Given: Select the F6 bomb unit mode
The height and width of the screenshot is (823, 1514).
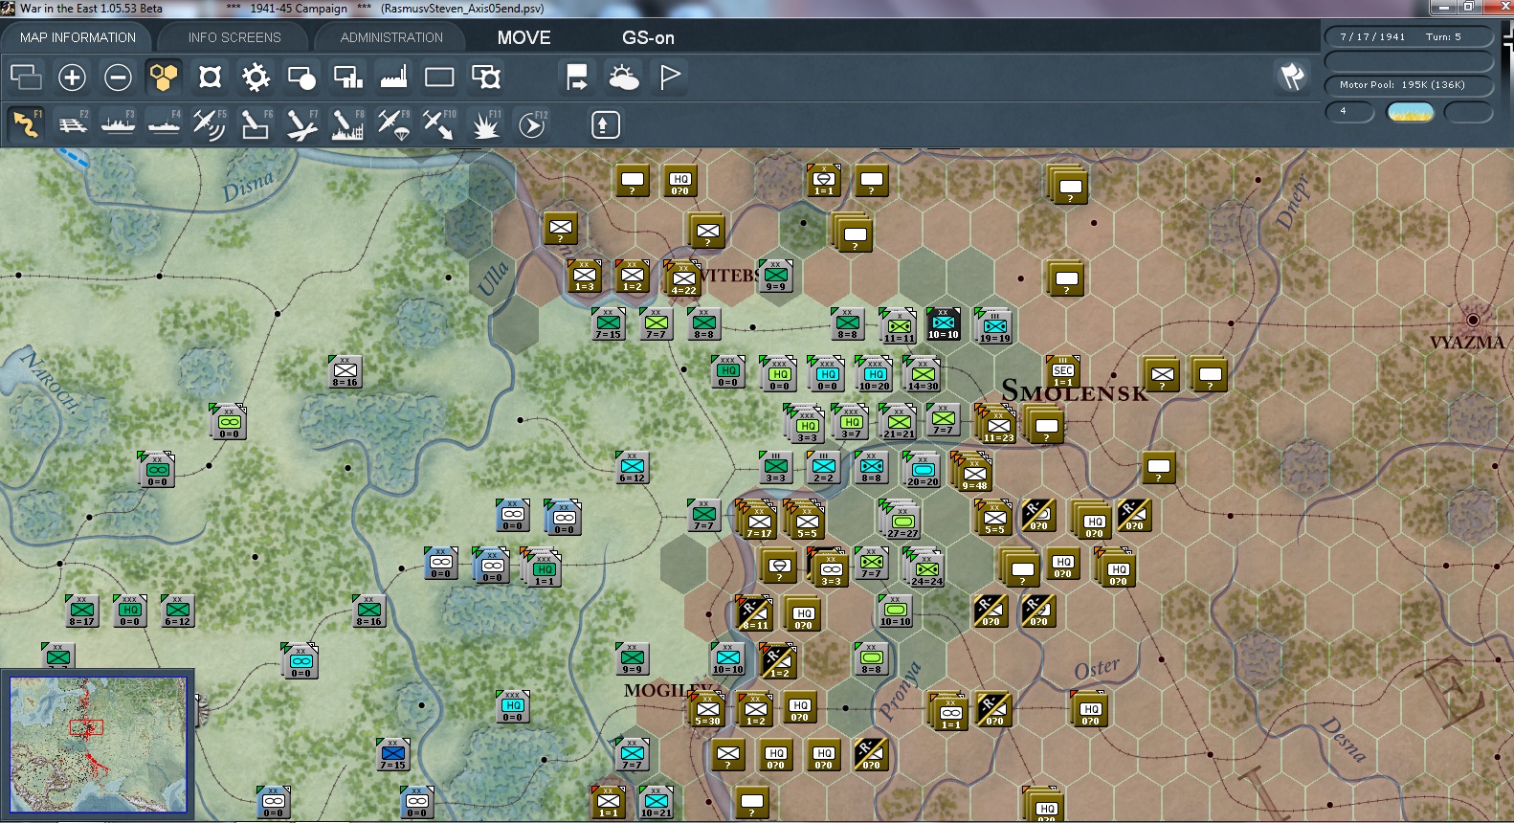Looking at the screenshot, I should [x=256, y=124].
